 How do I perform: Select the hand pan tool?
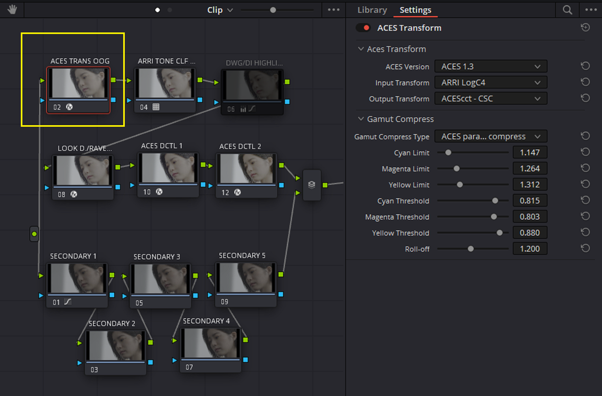click(x=11, y=10)
